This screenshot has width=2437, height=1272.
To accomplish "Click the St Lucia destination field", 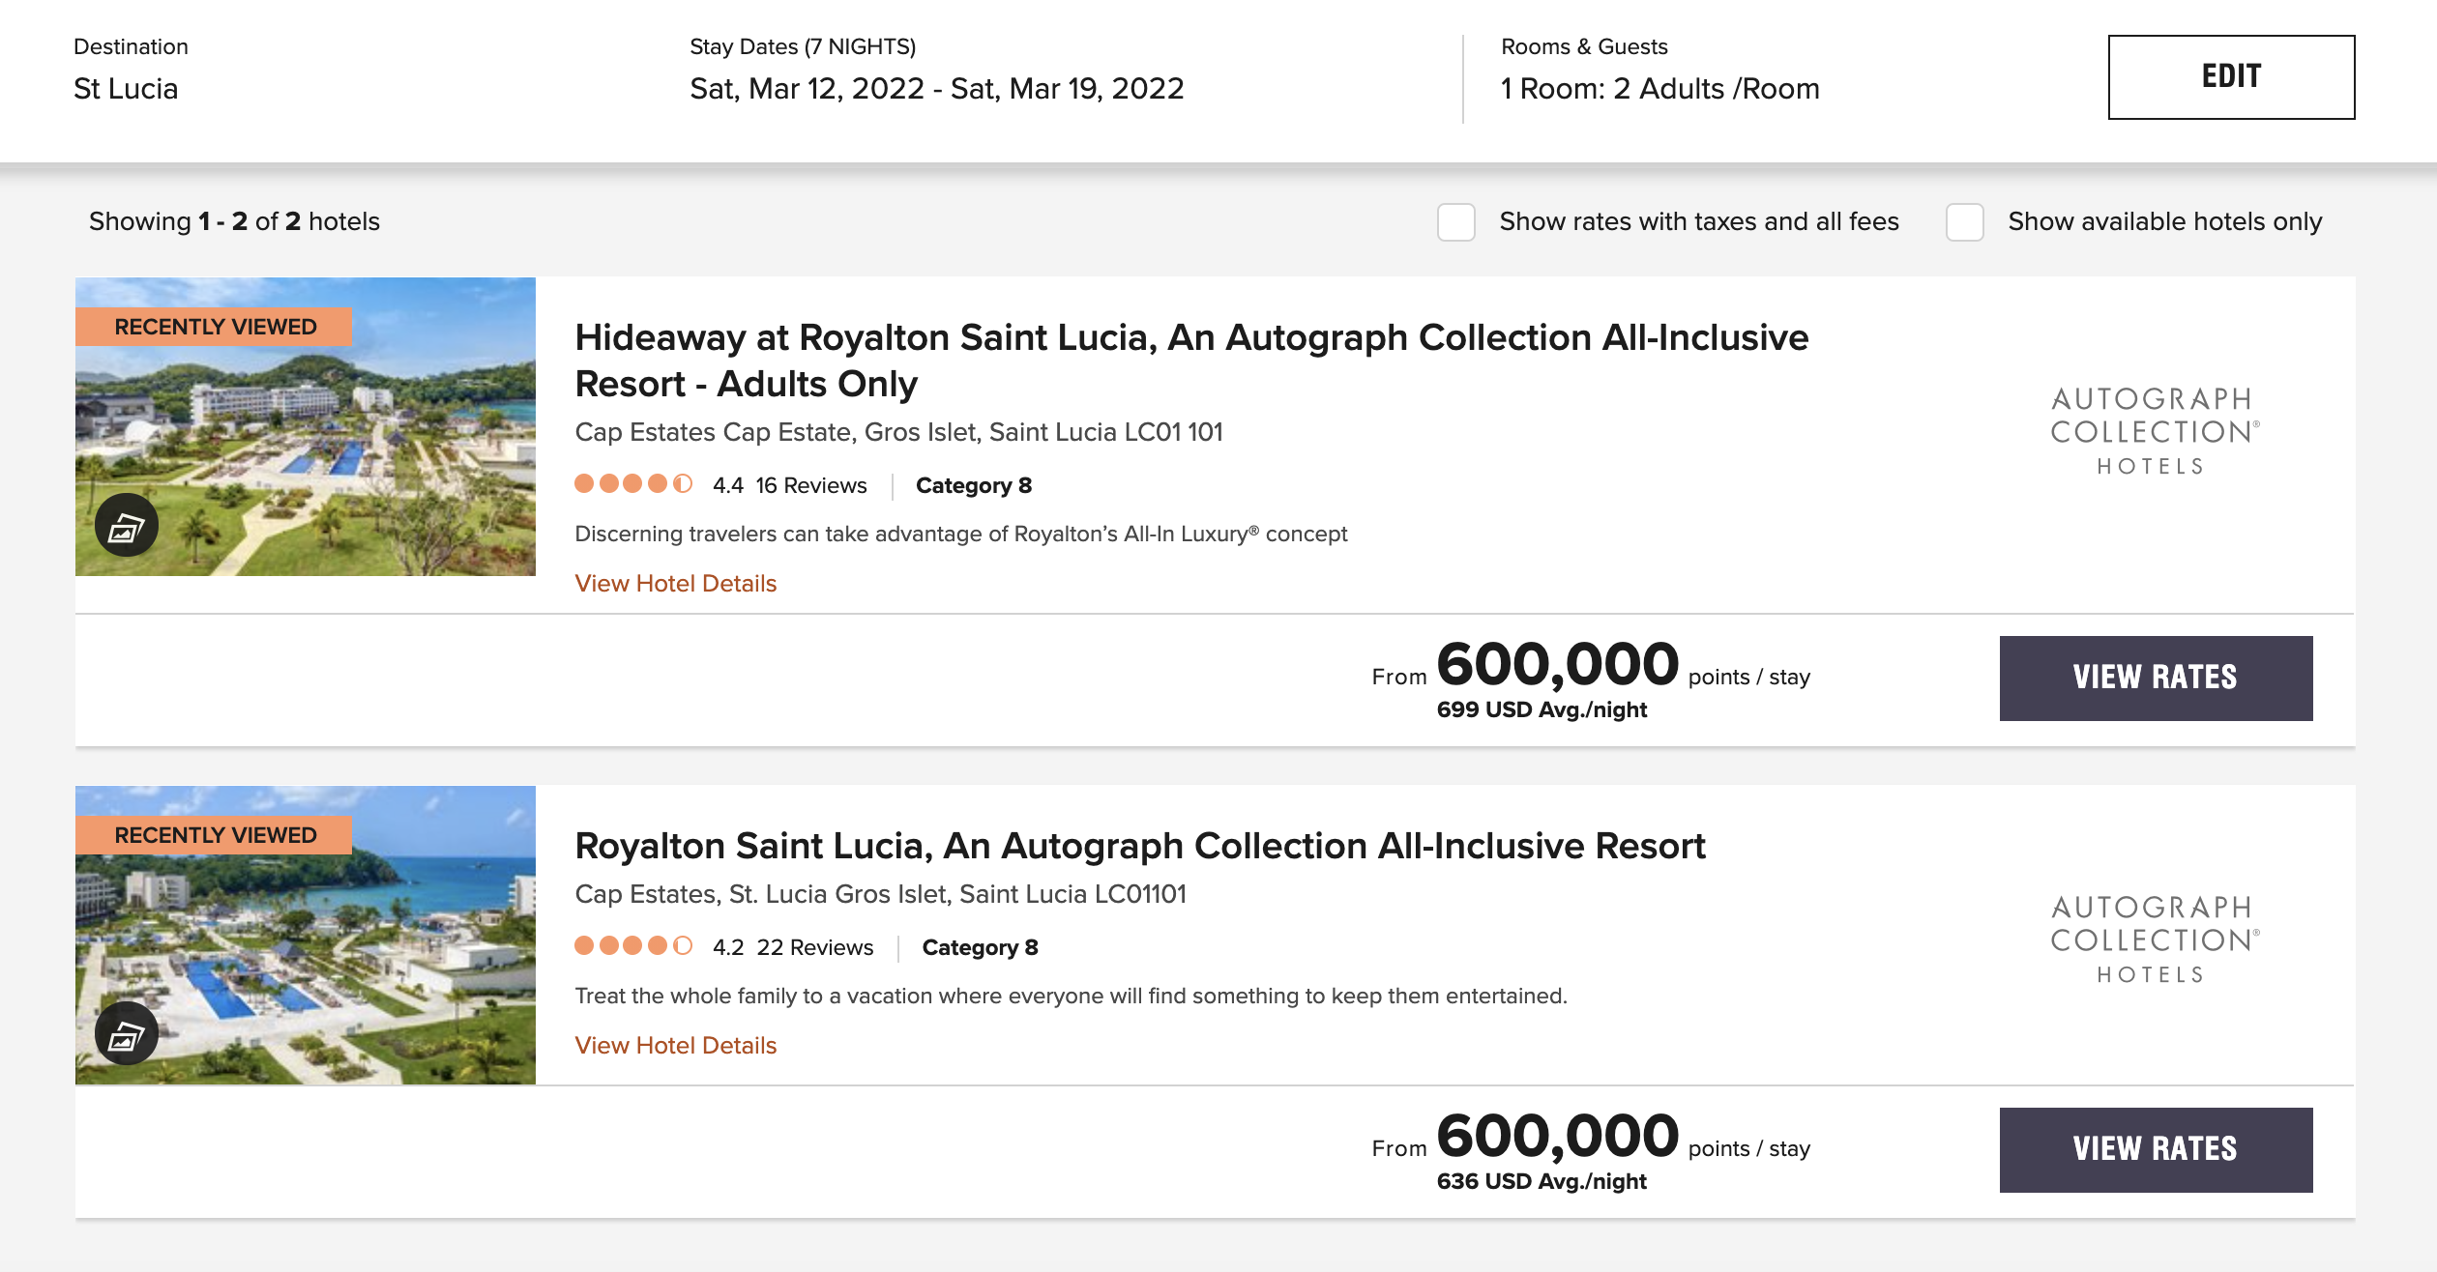I will point(126,89).
